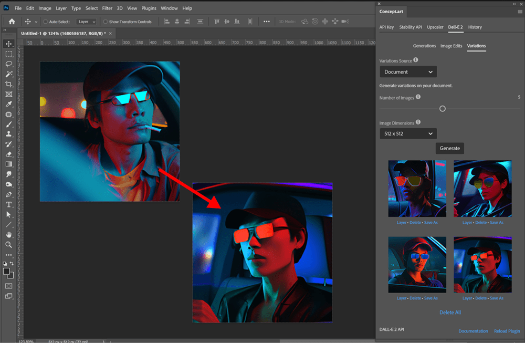Switch to the Stability API tab

click(411, 27)
